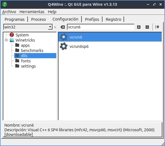The width and height of the screenshot is (165, 146).
Task: Select the benchmarks category label
Action: 32,51
